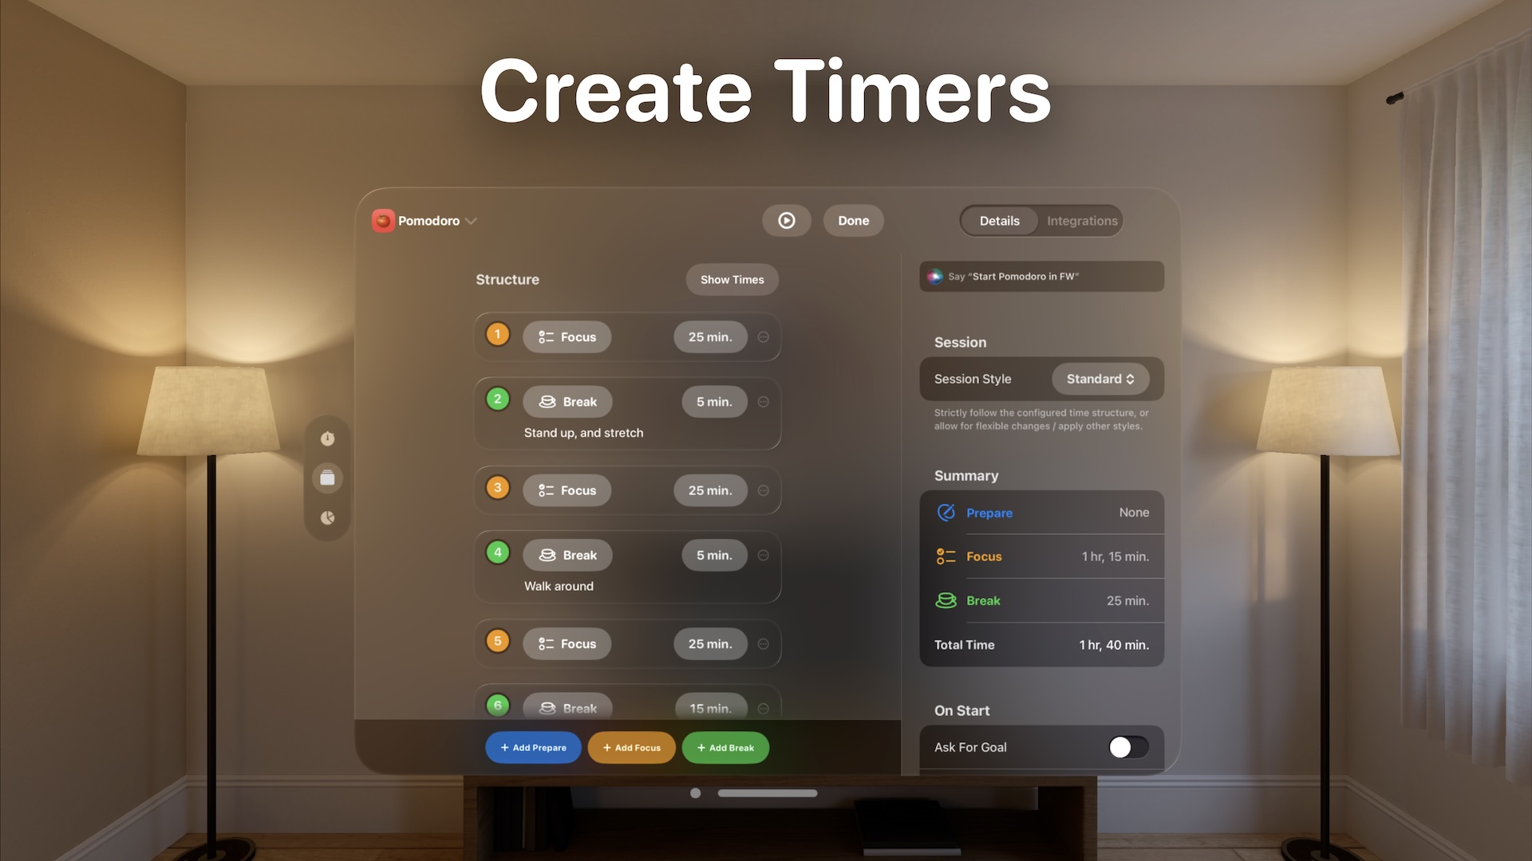Expand the Session Style standard dropdown

(1100, 379)
